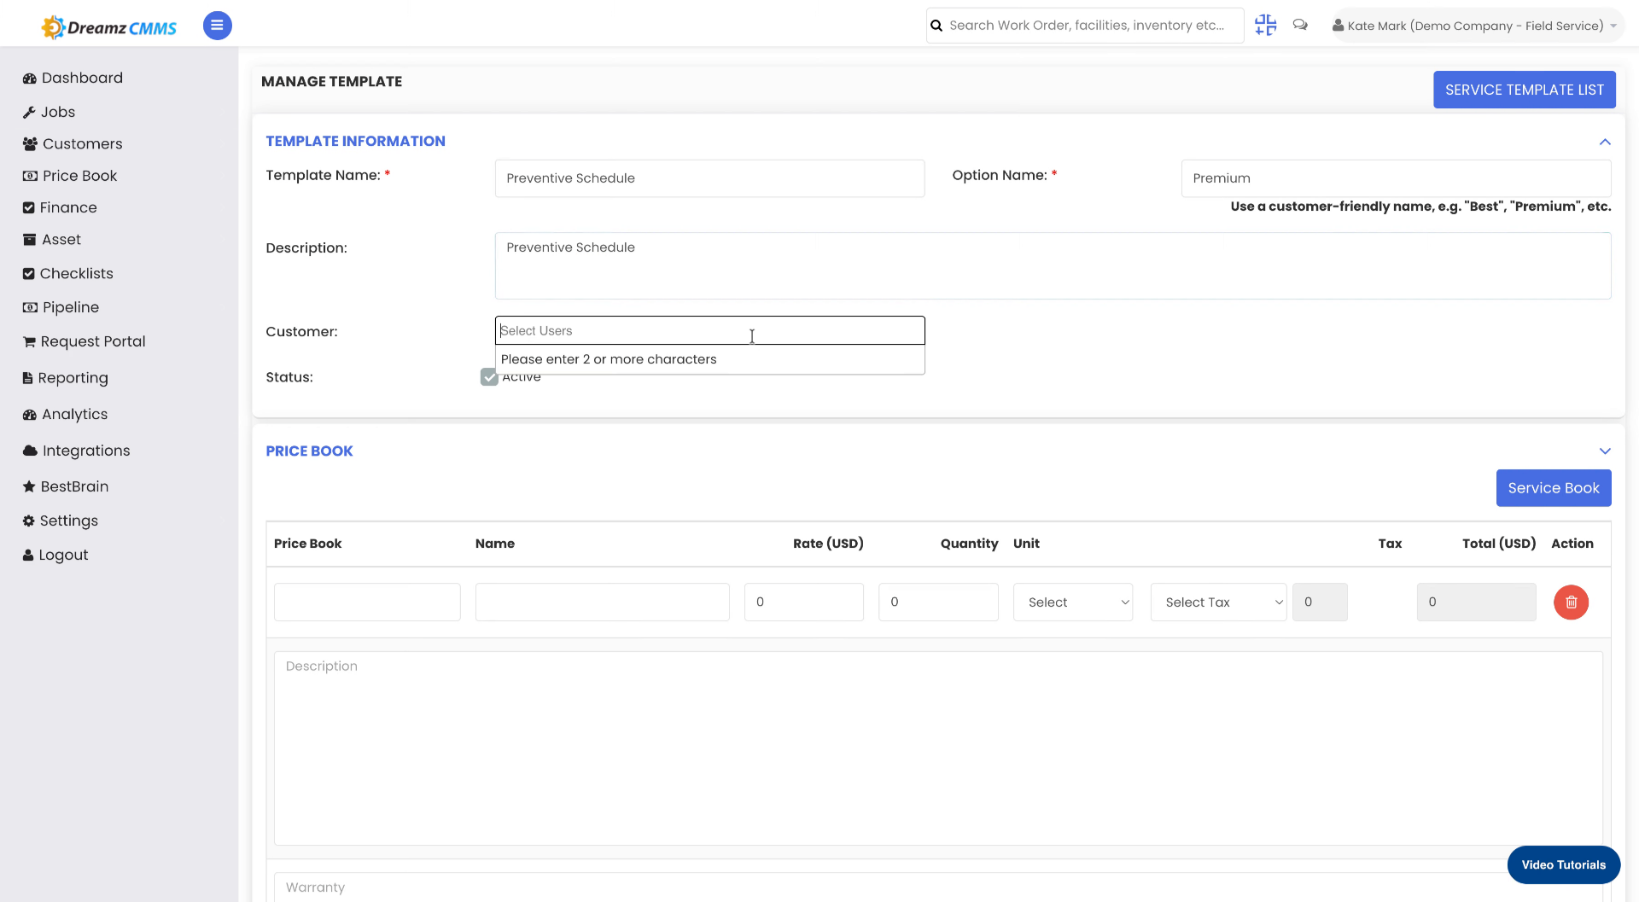Open Customers via the group icon
This screenshot has height=902, width=1639.
[x=30, y=143]
